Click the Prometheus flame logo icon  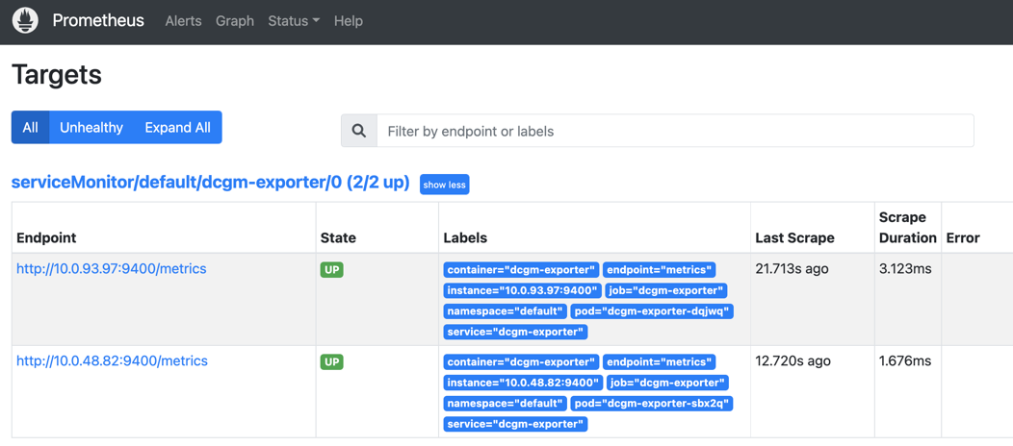coord(26,20)
